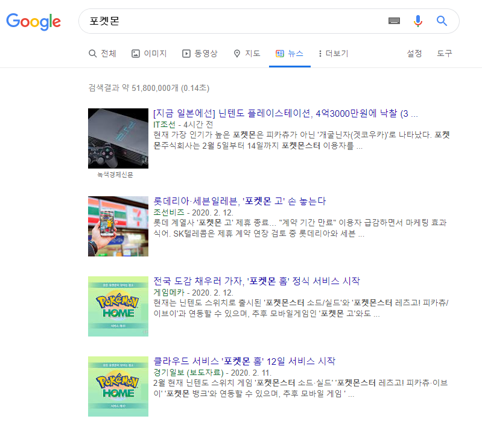Open headline 롯데리아·세븐일레븐 '포켓몬 고' 손 놓는다

239,201
